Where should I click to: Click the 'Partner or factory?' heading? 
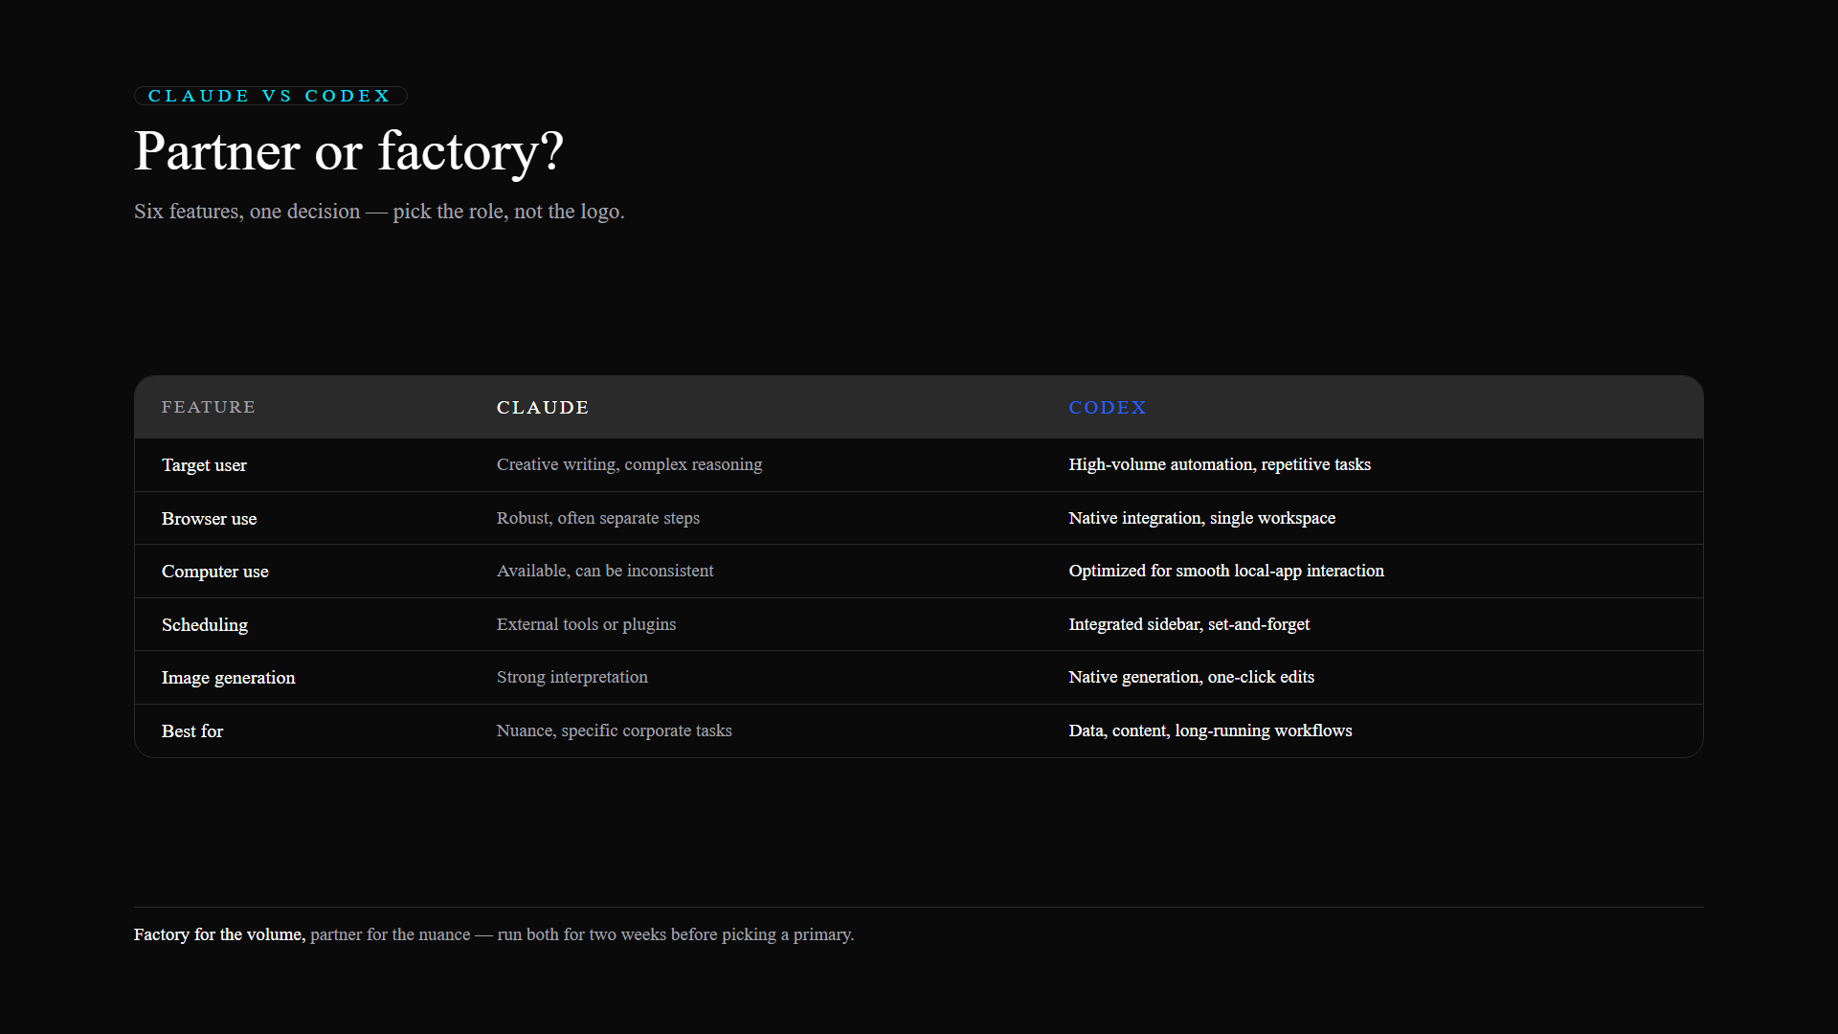coord(348,151)
